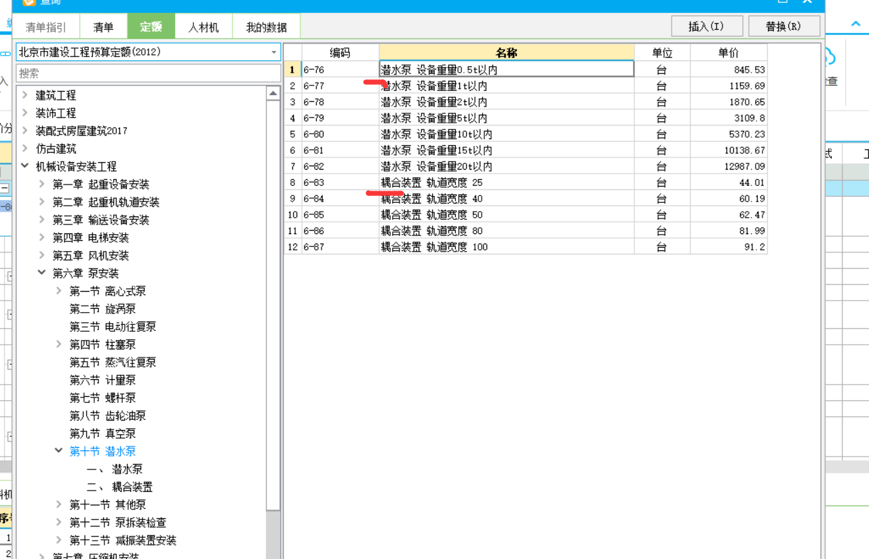Select 第五节 蒸汽往复泵

[x=113, y=362]
